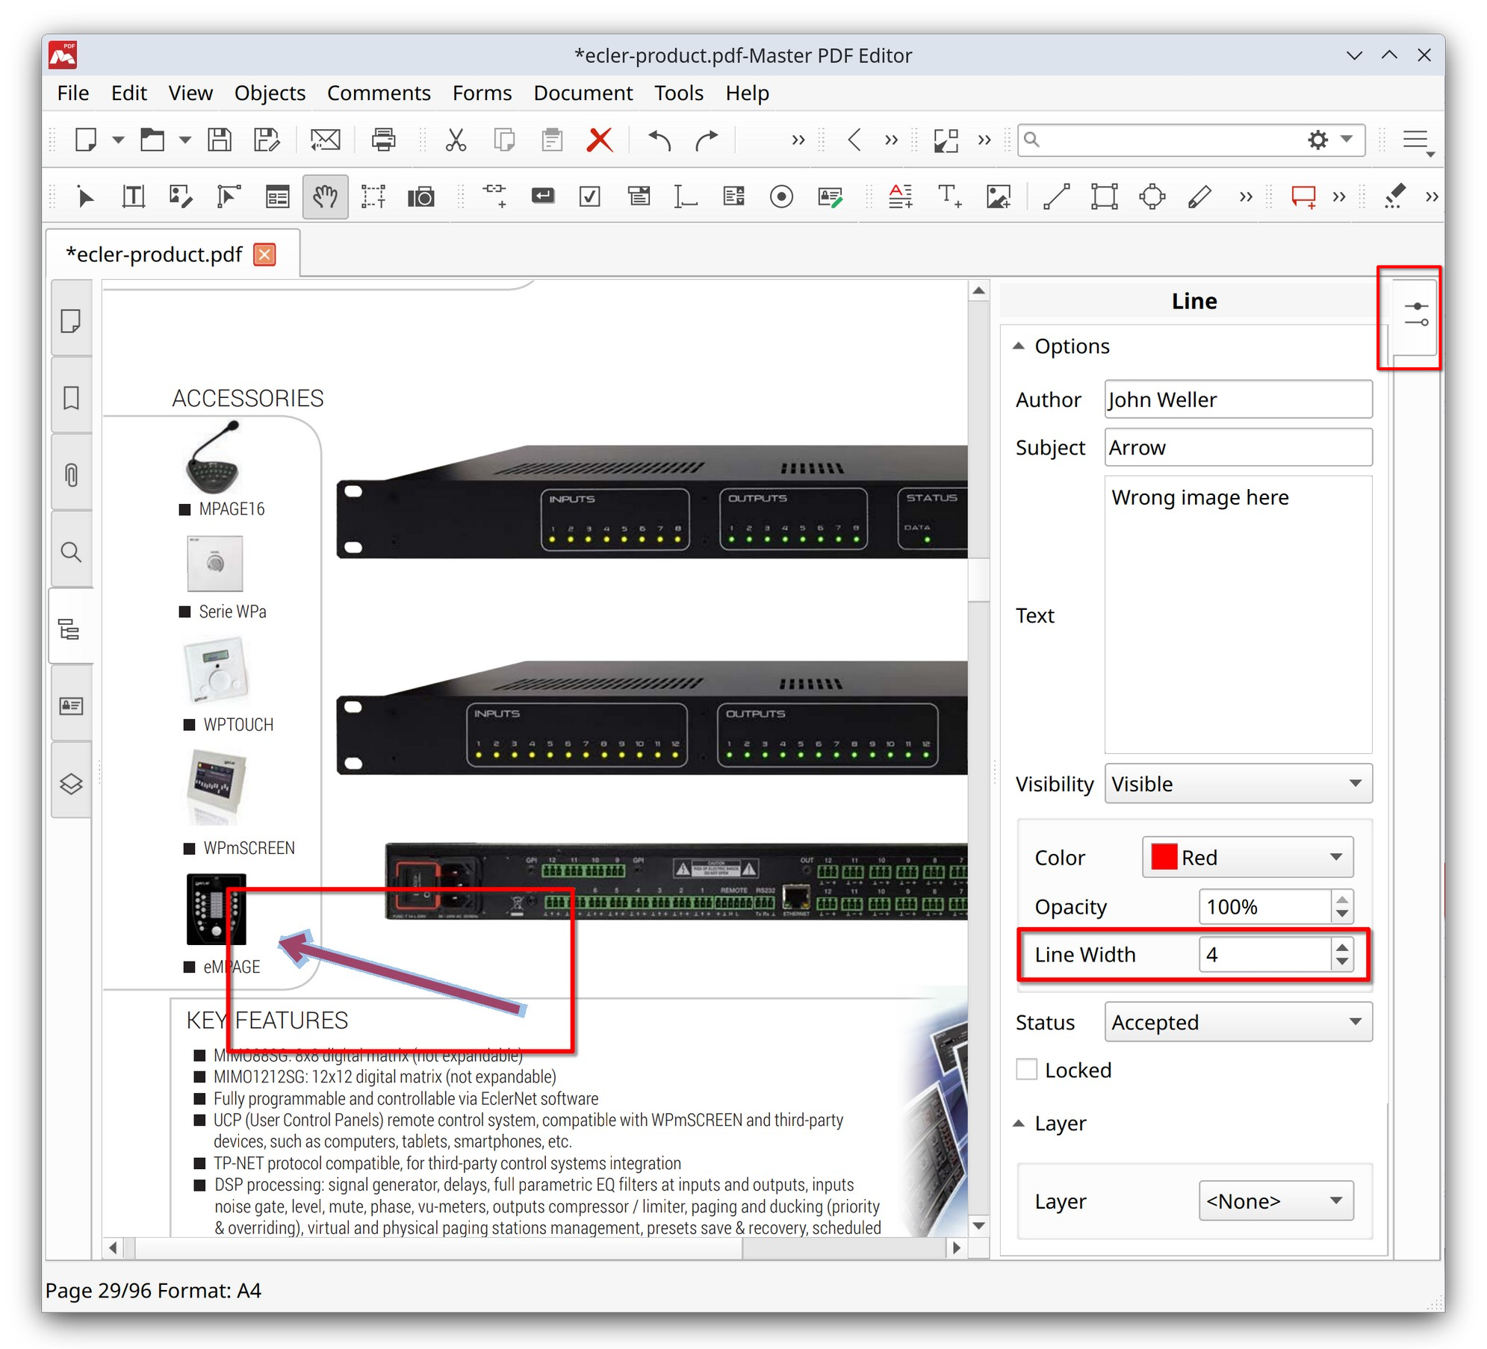Click the Line Width value field
Viewport: 1487px width, 1349px height.
1264,953
